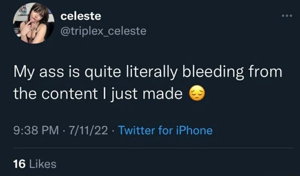Visit the @triplex_celeste handle link
The image size is (300, 176).
tap(103, 31)
